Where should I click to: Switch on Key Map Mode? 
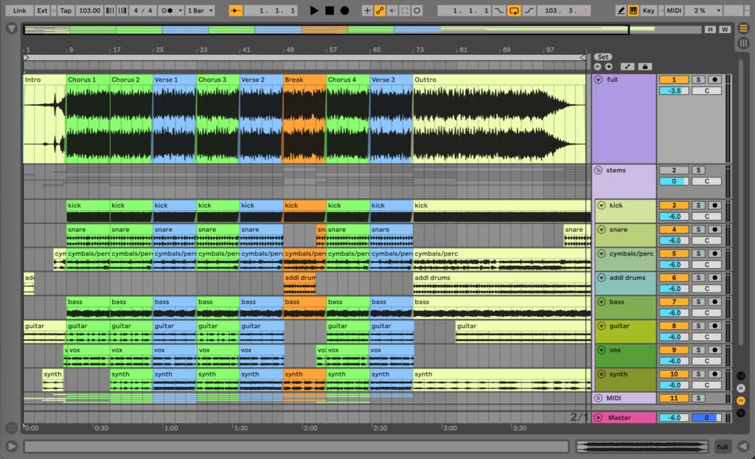(649, 10)
